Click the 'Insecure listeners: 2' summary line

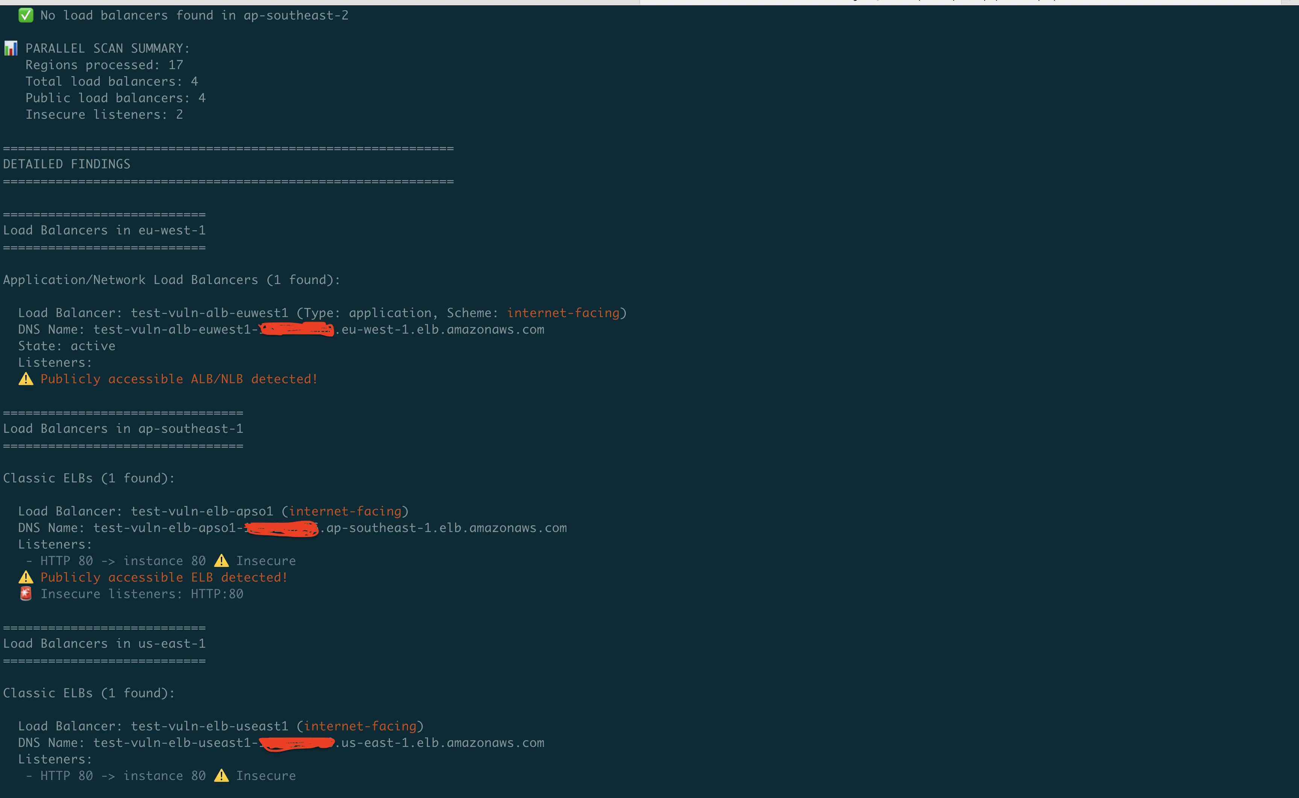coord(103,114)
